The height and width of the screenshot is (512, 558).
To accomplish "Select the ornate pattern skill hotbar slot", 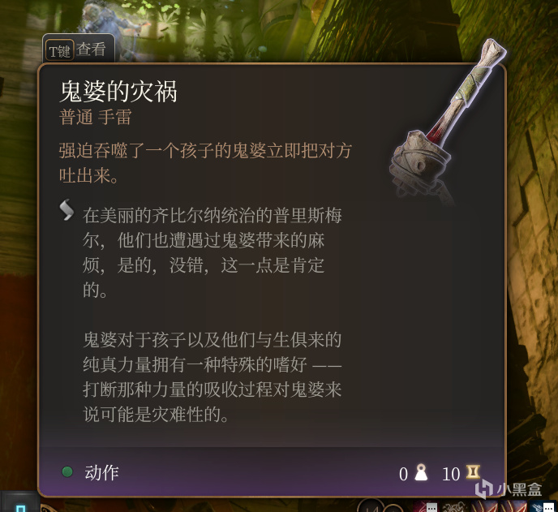I will pyautogui.click(x=453, y=506).
